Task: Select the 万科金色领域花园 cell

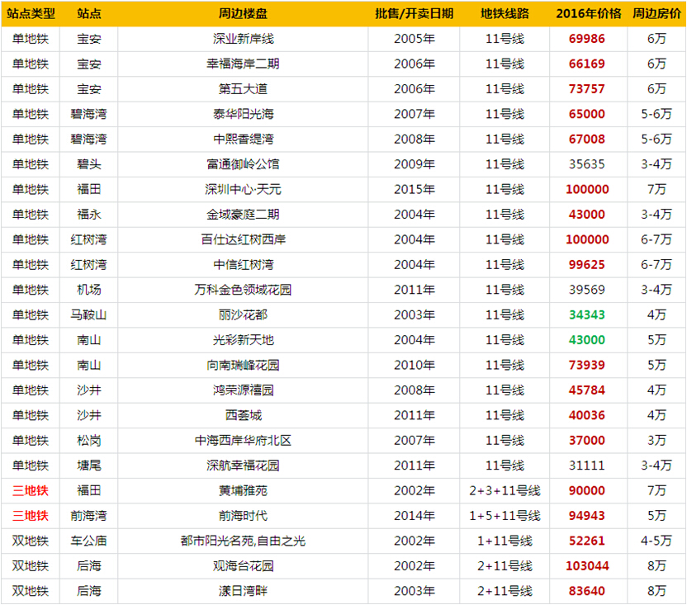Action: coord(243,290)
